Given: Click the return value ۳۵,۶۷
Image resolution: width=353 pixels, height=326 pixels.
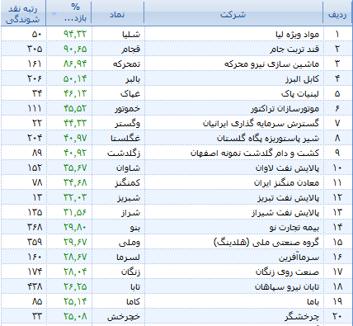Looking at the screenshot, I should coord(75,168).
